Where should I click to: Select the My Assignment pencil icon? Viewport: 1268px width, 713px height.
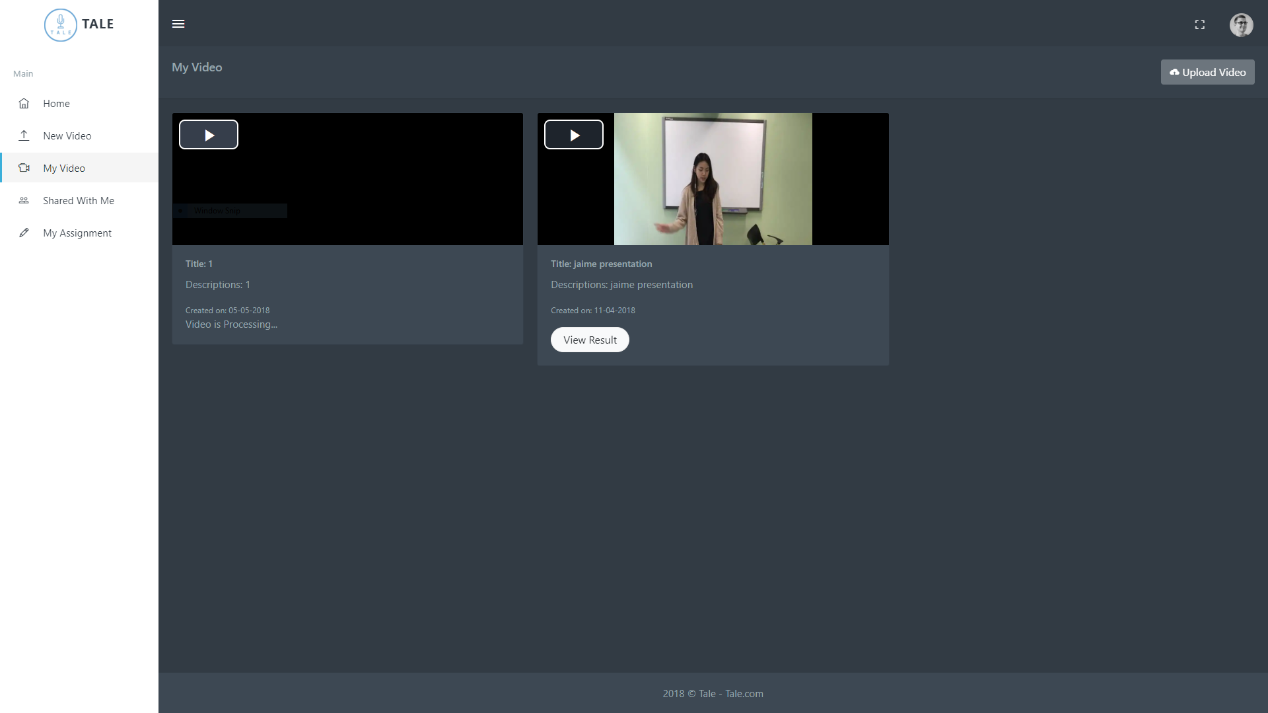[x=24, y=233]
